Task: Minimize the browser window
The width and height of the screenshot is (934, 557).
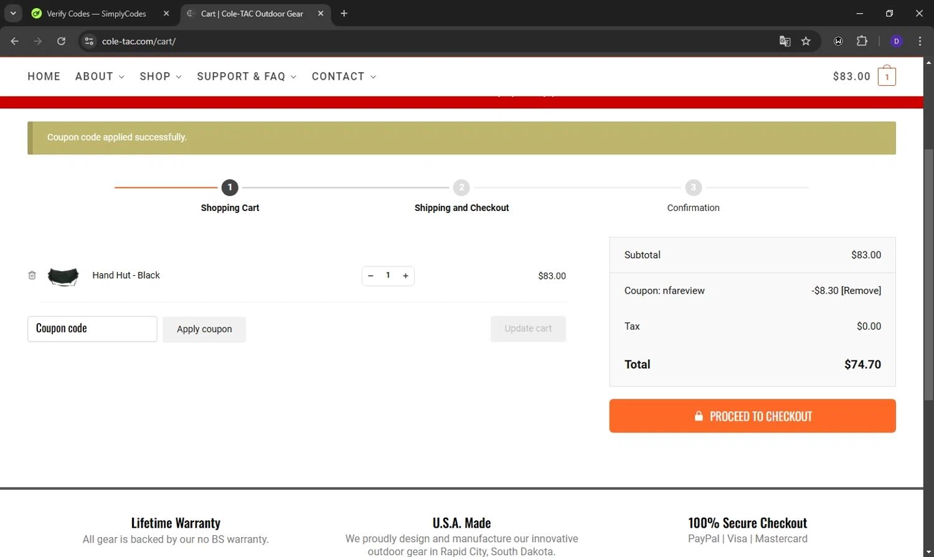Action: (x=859, y=13)
